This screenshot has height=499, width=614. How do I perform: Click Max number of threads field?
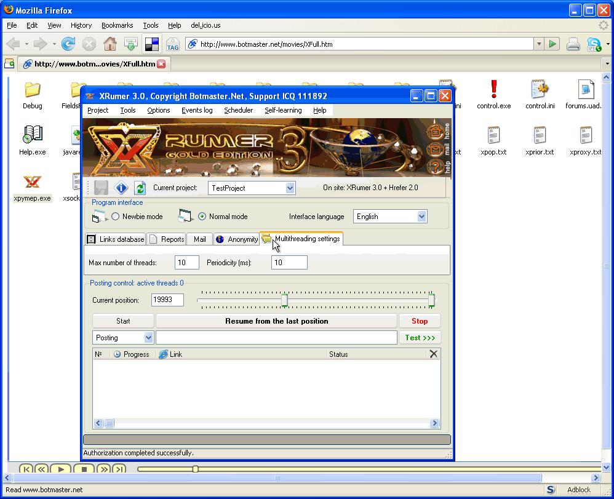pyautogui.click(x=187, y=263)
